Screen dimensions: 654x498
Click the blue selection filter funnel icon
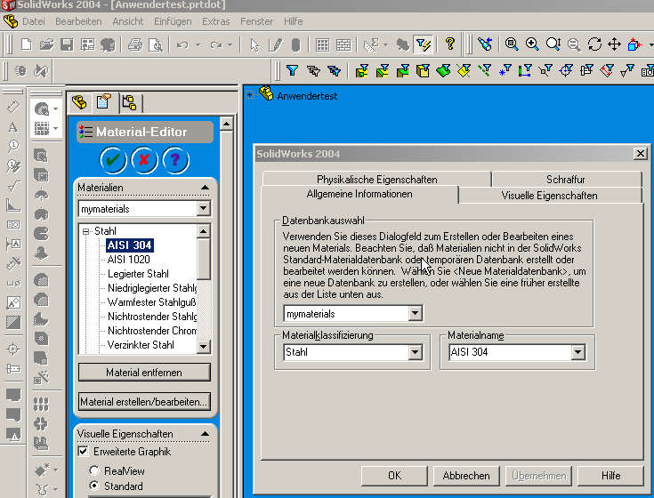click(x=293, y=70)
